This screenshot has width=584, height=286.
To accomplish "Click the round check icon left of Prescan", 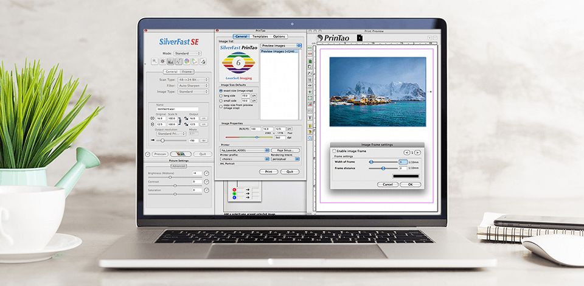I will pos(147,154).
